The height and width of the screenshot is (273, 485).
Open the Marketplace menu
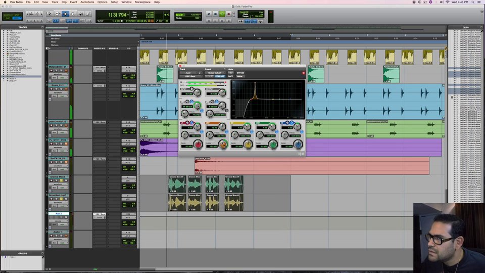142,2
